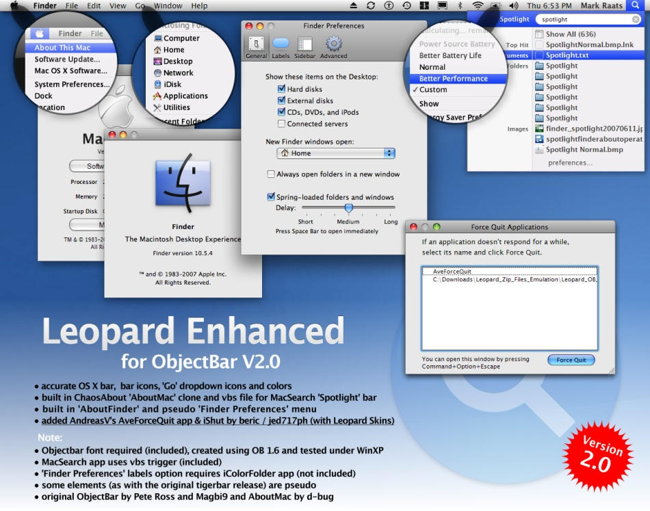
Task: Open the Advanced pane in Finder Preferences
Action: point(333,45)
